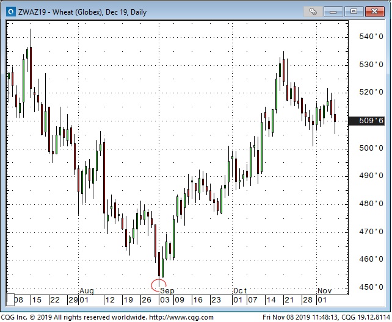The image size is (392, 322).
Task: Click the chain link icon in title bar
Action: [x=313, y=12]
